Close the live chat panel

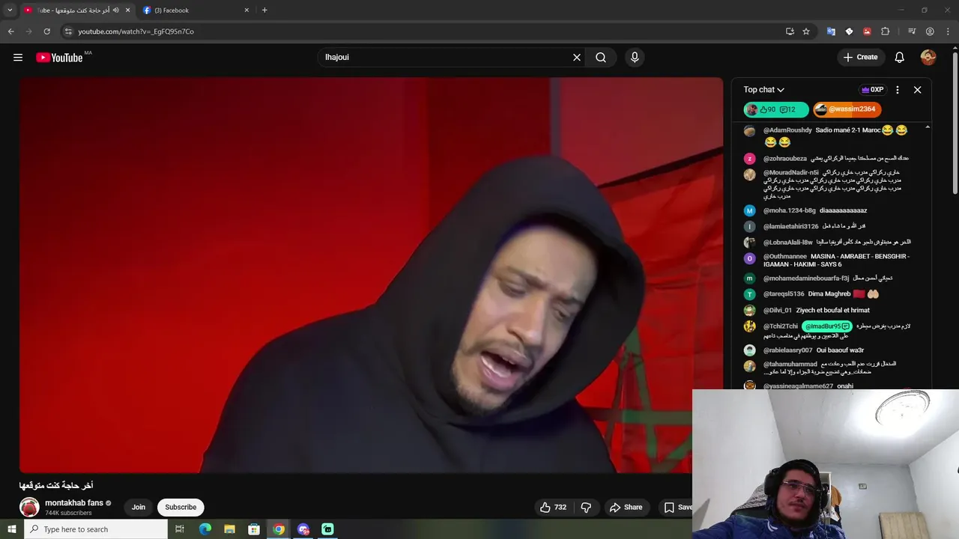click(x=917, y=90)
